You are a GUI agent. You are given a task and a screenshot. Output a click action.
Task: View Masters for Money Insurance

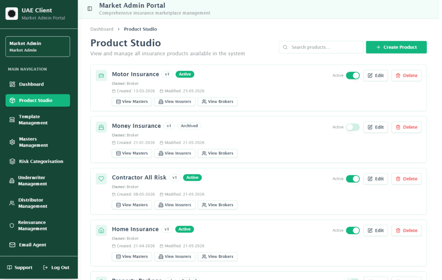click(x=132, y=153)
